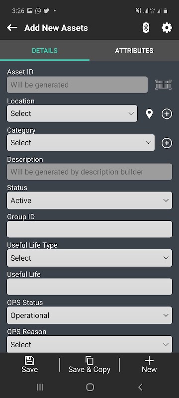Viewport: 179px width, 398px height.
Task: Open the Useful Life Type dropdown
Action: [x=89, y=258]
